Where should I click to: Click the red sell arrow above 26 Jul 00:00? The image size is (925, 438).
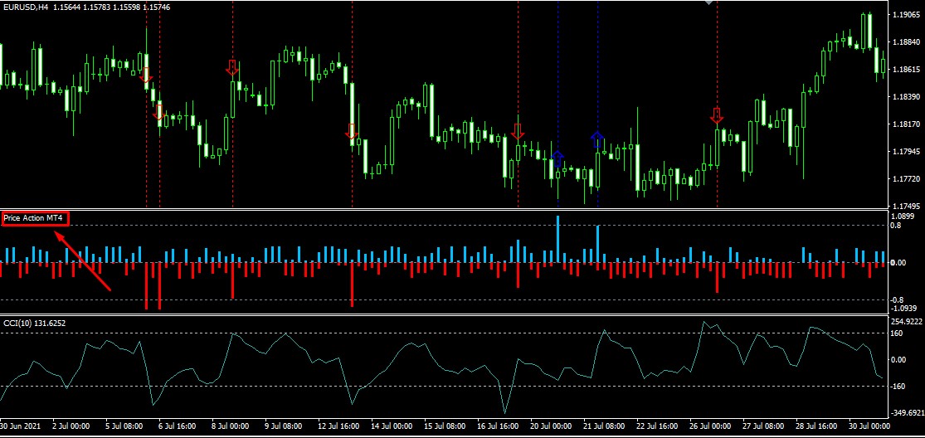(x=717, y=115)
